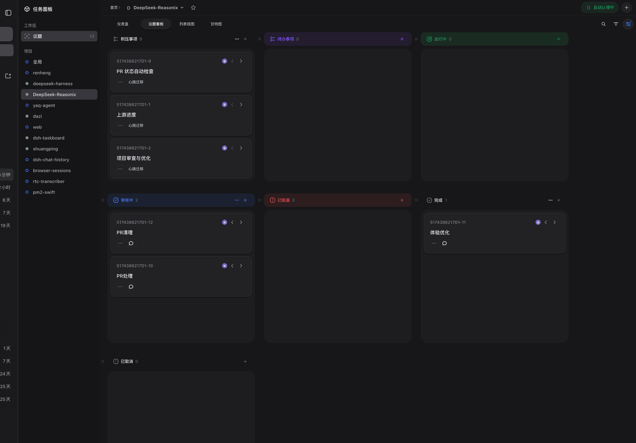Collapse the 已阻塞 column using double chevron
636x443 pixels.
coord(259,200)
